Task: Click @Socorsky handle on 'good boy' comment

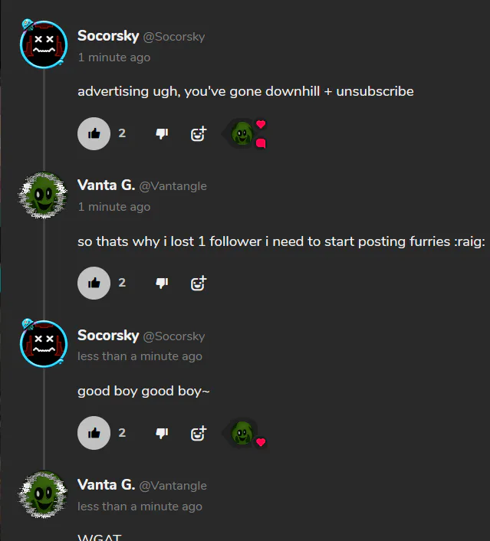Action: point(174,336)
